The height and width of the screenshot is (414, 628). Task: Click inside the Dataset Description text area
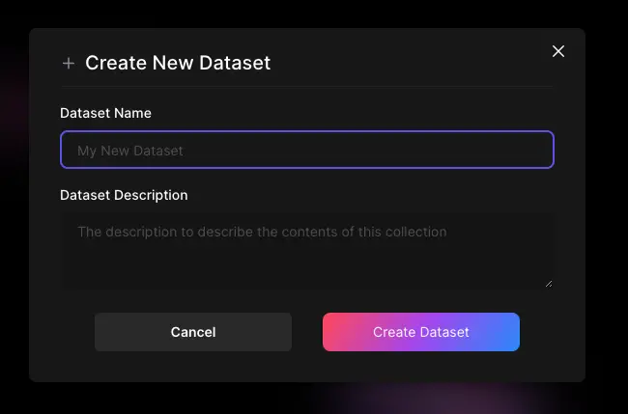307,251
